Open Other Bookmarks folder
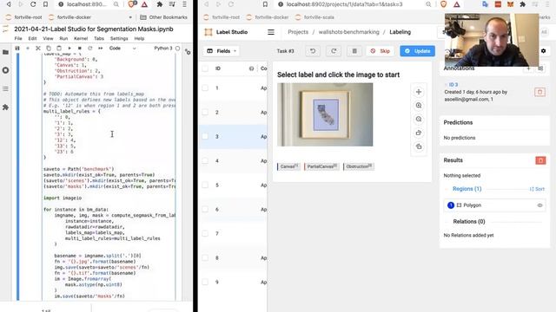 point(163,17)
